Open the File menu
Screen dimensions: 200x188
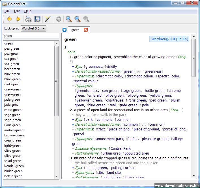pyautogui.click(x=7, y=11)
